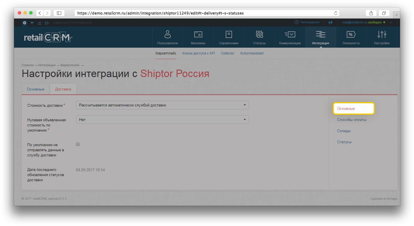The width and height of the screenshot is (414, 226).
Task: Expand the user account menu chevron
Action: point(391,22)
